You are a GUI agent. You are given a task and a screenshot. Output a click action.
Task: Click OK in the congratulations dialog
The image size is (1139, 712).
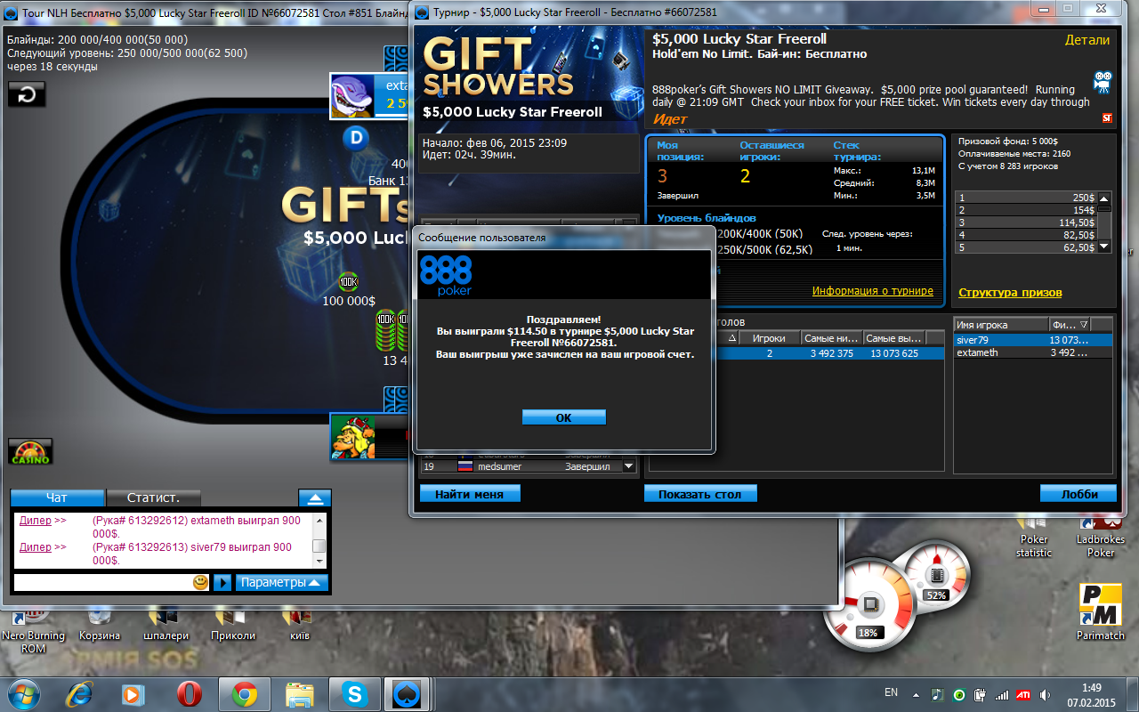click(x=563, y=417)
